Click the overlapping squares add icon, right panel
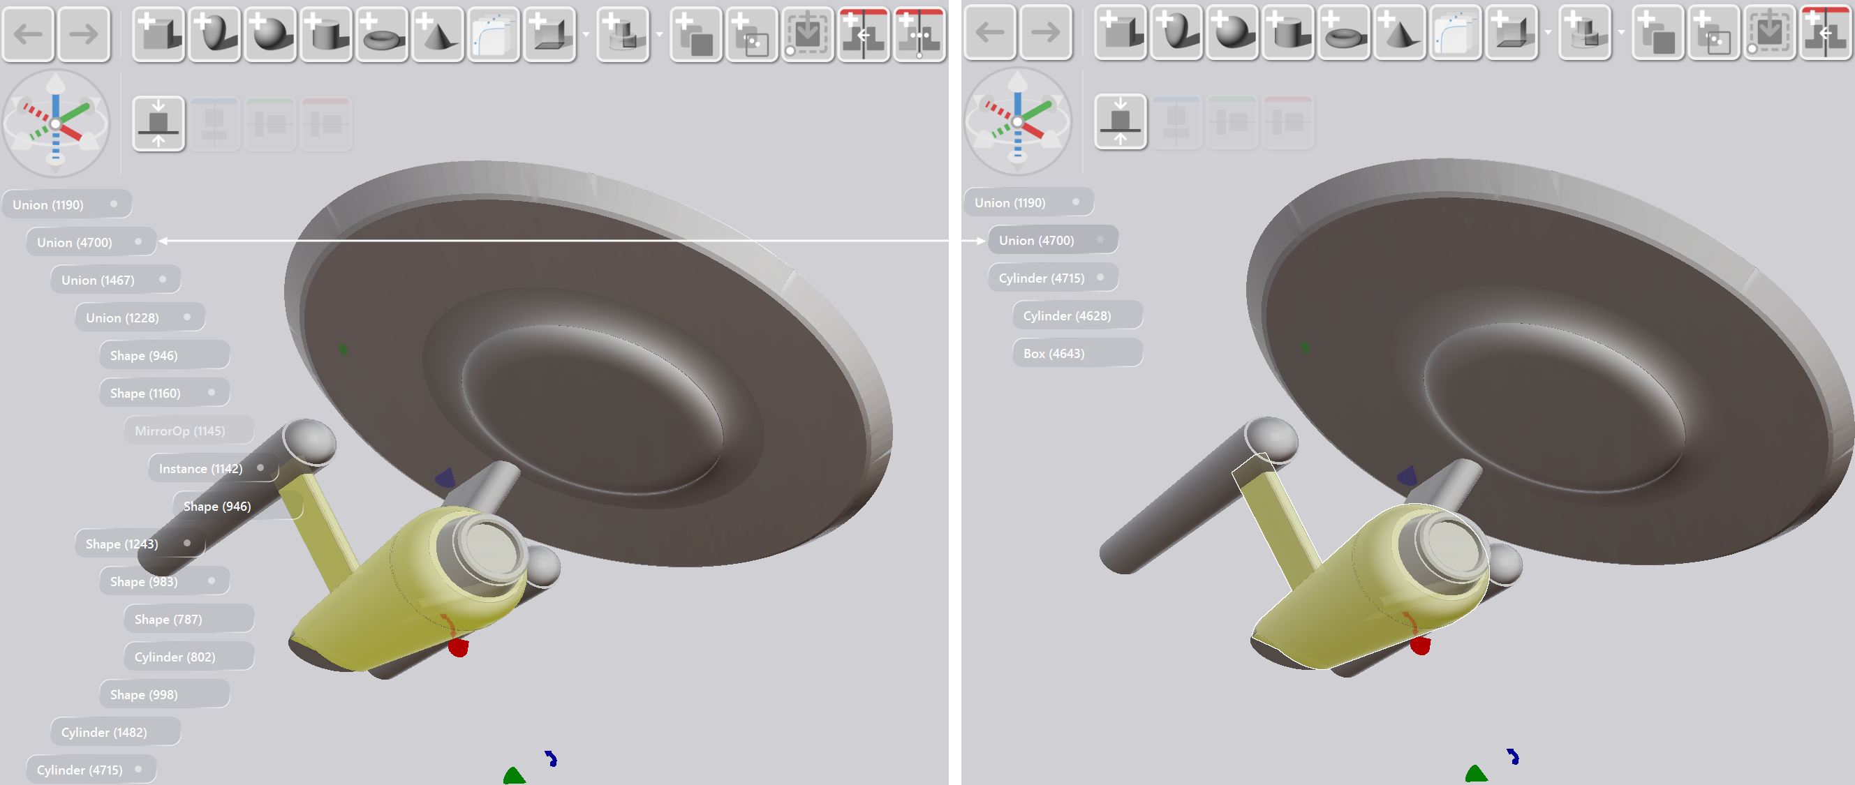1855x785 pixels. coord(1657,31)
